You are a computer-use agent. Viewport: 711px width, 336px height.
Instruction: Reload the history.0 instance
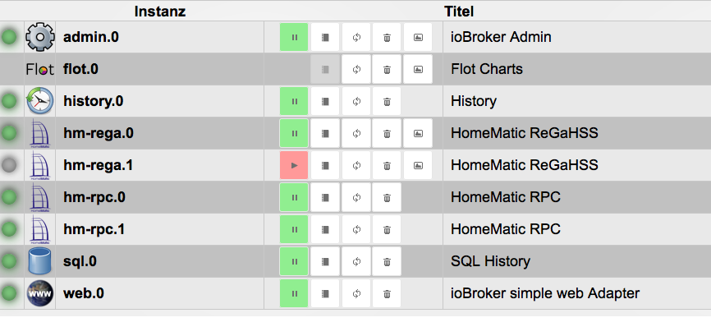click(356, 102)
